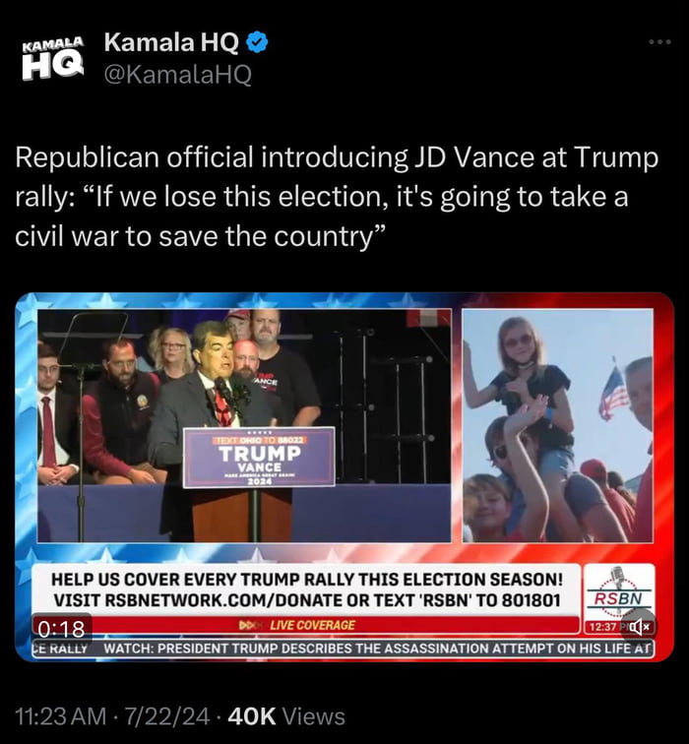Screen dimensions: 689x744
Task: Click the RSBNETWORK.COM/DONATE banner text
Action: pyautogui.click(x=307, y=589)
